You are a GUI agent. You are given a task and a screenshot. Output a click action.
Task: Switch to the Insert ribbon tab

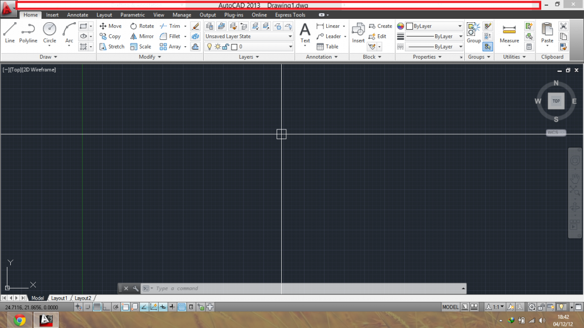[52, 15]
